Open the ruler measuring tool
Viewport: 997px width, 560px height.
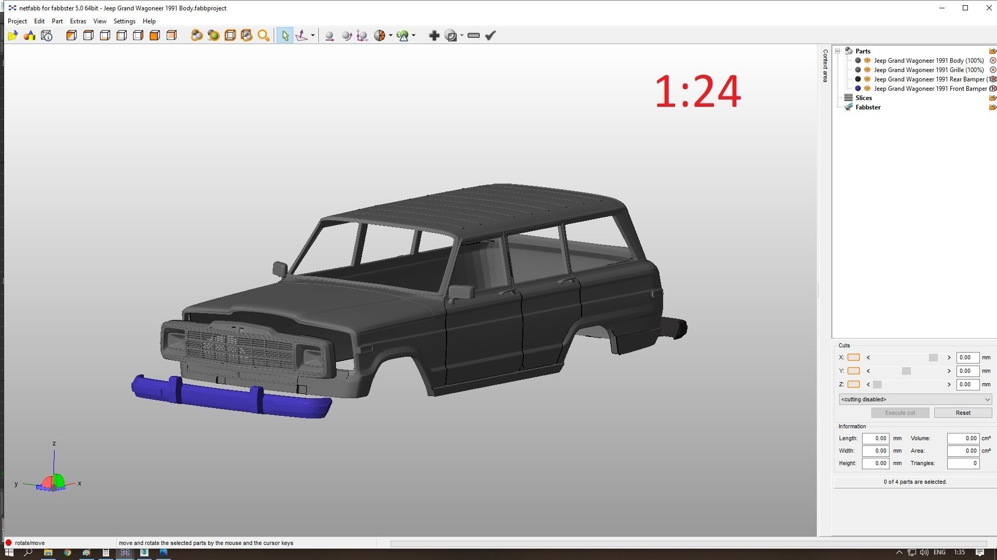pos(474,35)
